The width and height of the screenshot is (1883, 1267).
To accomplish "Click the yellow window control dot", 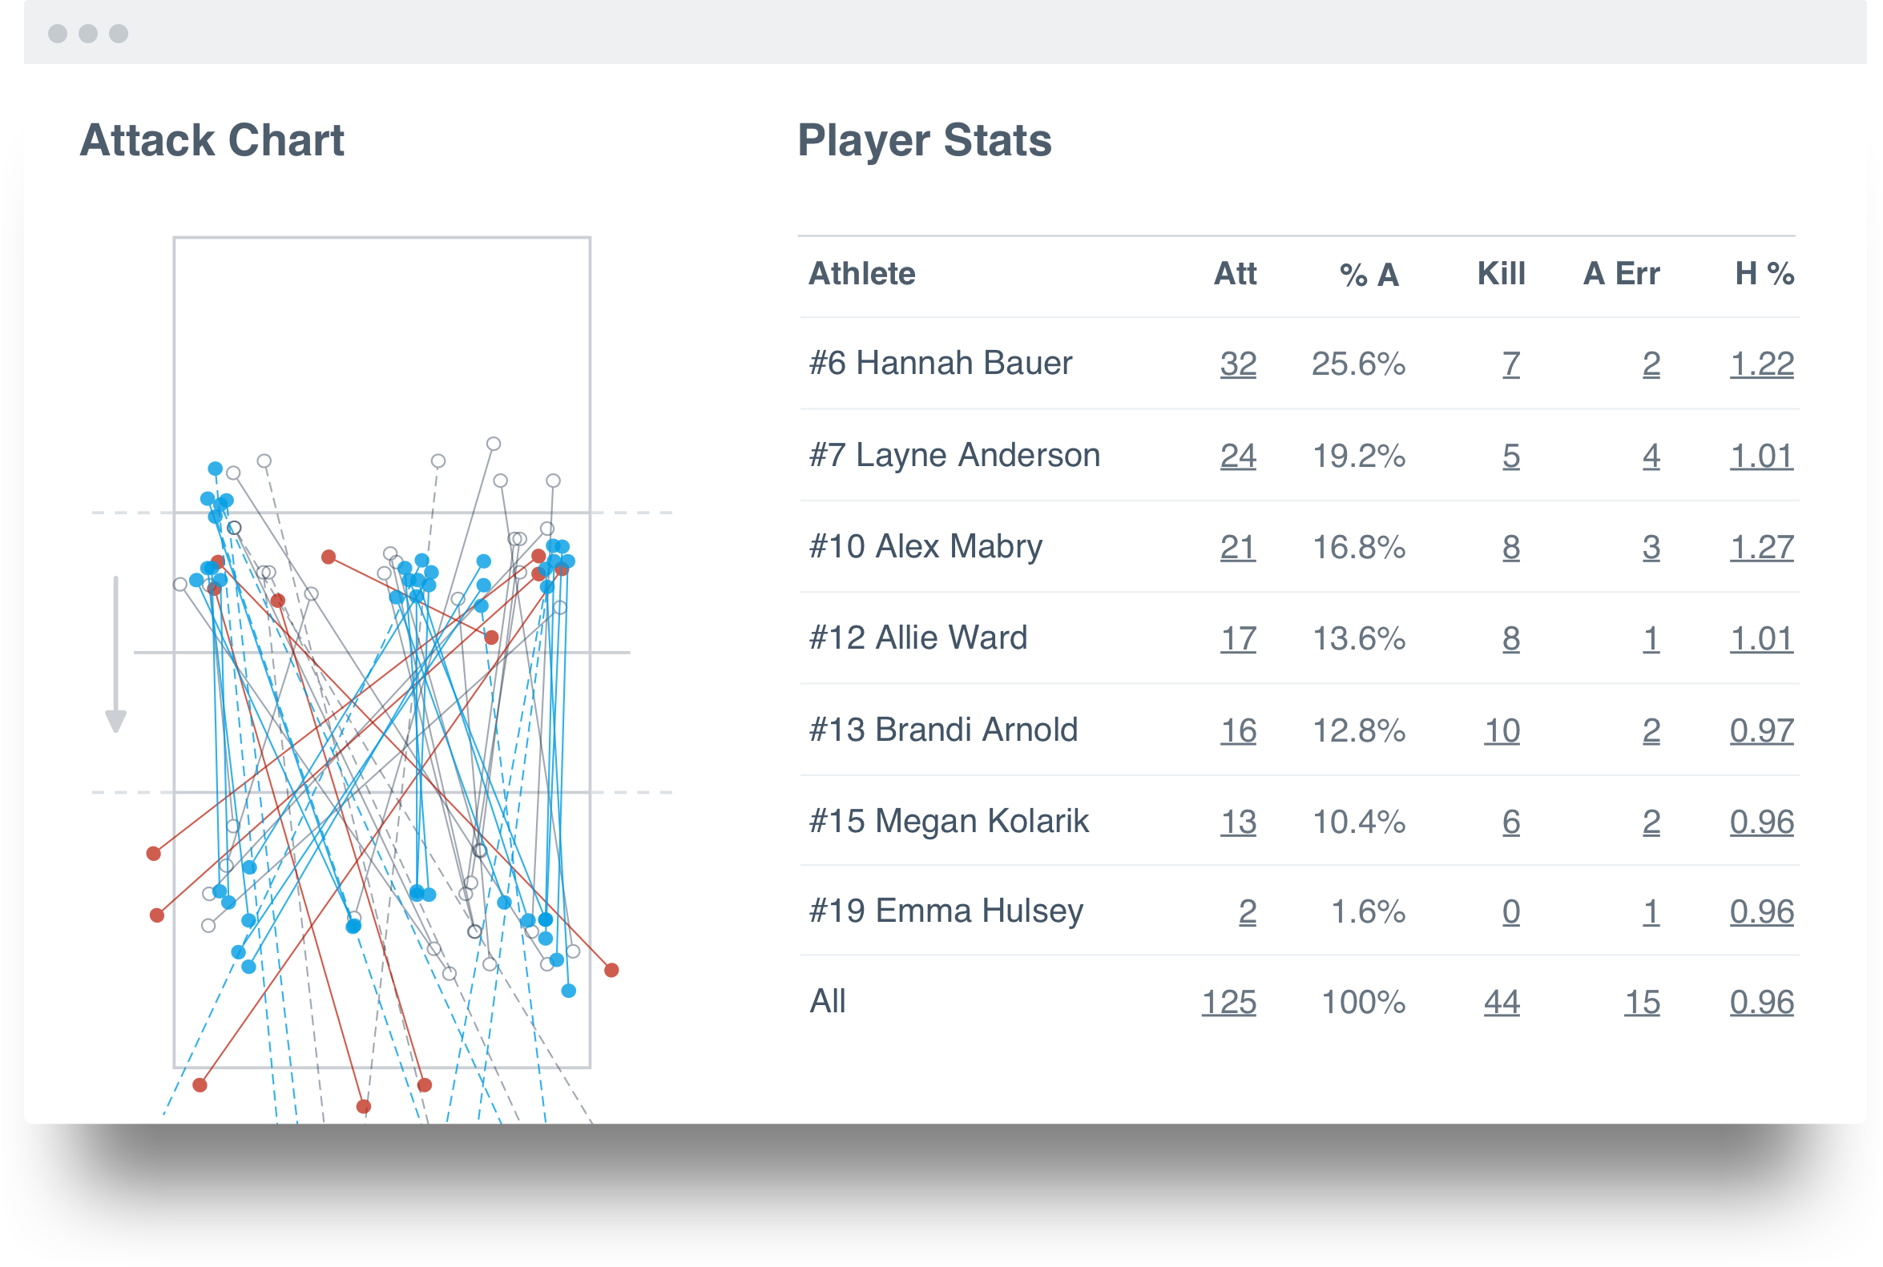I will pyautogui.click(x=89, y=33).
